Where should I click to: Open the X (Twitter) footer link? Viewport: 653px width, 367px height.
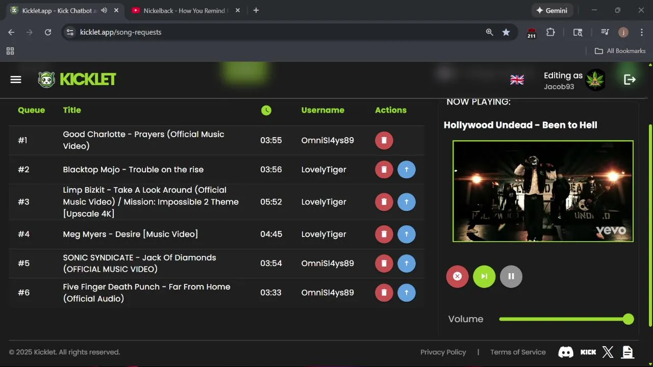point(608,352)
